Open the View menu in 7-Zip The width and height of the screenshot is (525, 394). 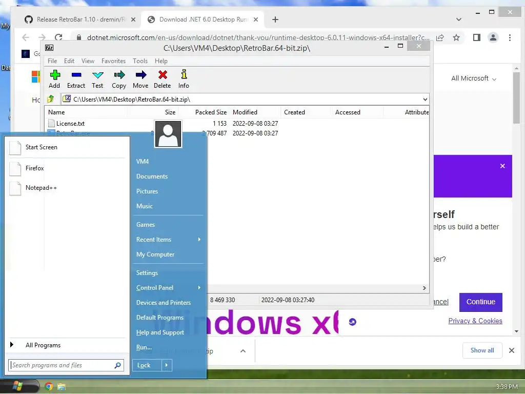coord(88,61)
